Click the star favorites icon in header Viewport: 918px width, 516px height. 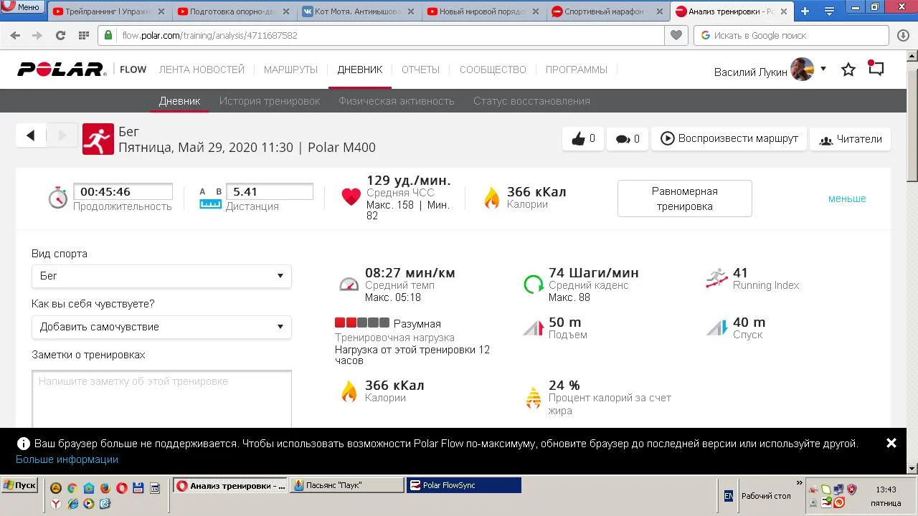[x=848, y=70]
